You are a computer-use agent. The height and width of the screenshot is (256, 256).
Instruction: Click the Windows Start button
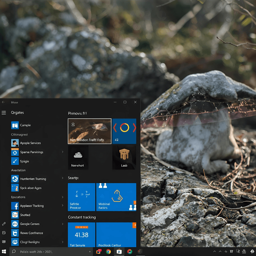click(4, 252)
